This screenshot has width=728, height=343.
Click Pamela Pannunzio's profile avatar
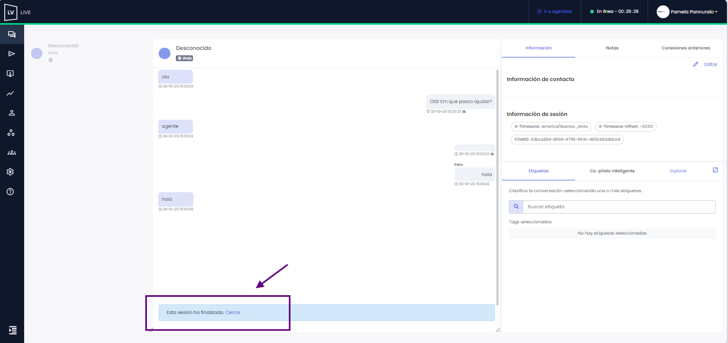663,11
